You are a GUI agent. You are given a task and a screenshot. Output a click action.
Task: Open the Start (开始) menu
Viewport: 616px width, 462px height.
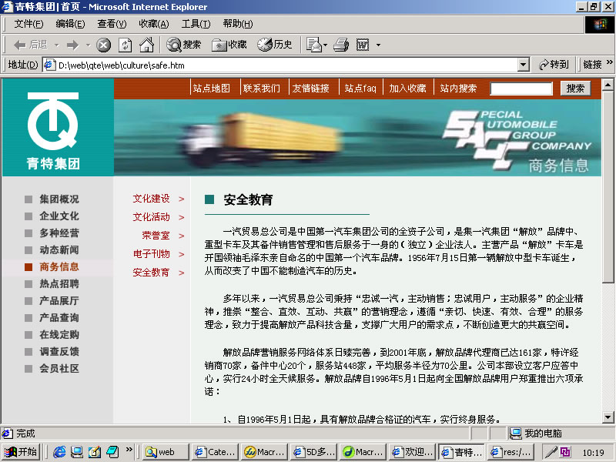click(22, 452)
